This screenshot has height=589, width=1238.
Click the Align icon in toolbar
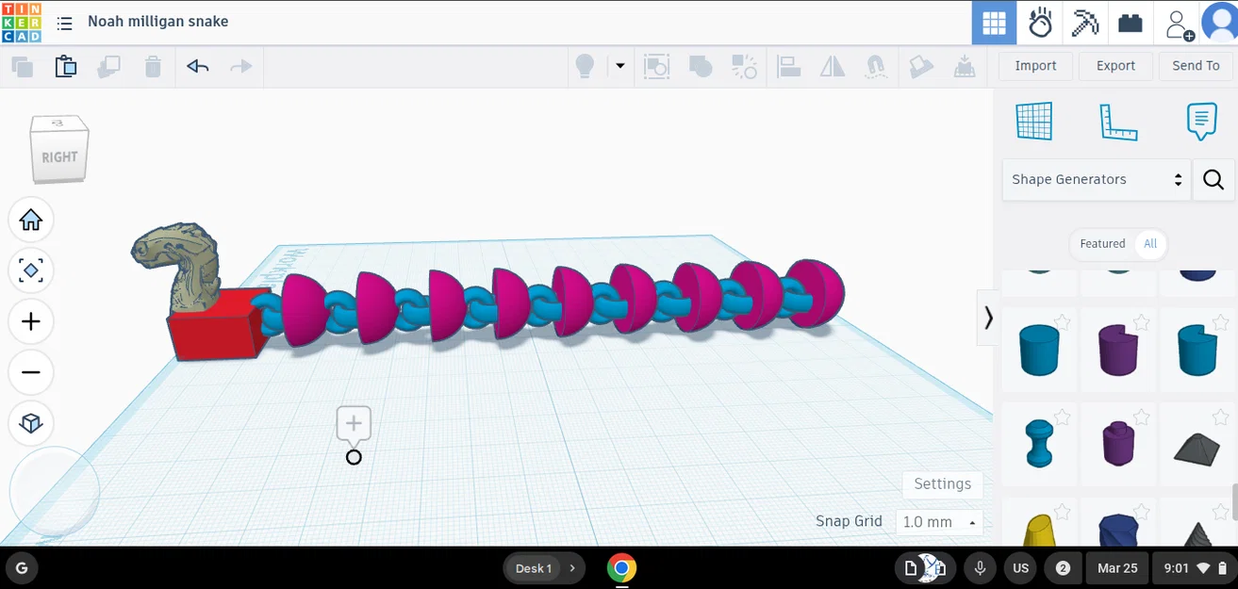pos(788,66)
